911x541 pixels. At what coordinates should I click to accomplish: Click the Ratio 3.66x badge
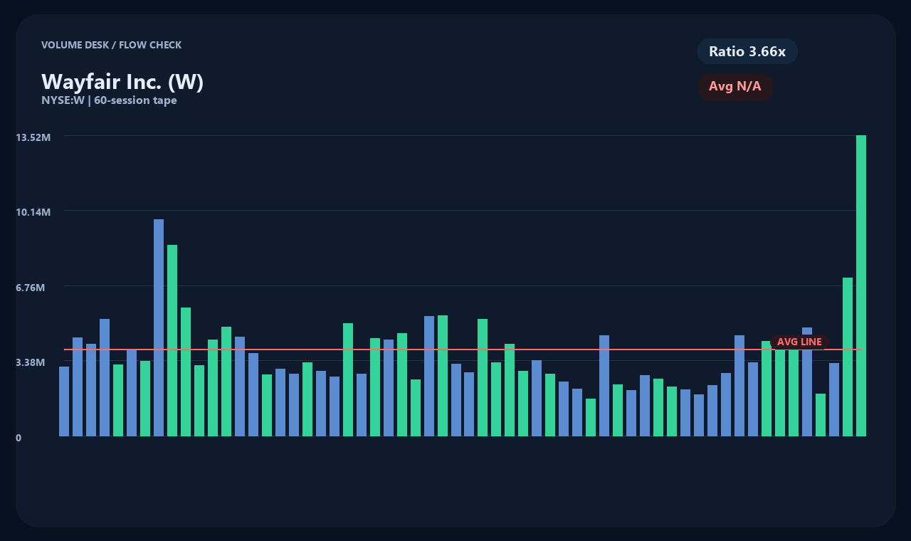[x=747, y=51]
